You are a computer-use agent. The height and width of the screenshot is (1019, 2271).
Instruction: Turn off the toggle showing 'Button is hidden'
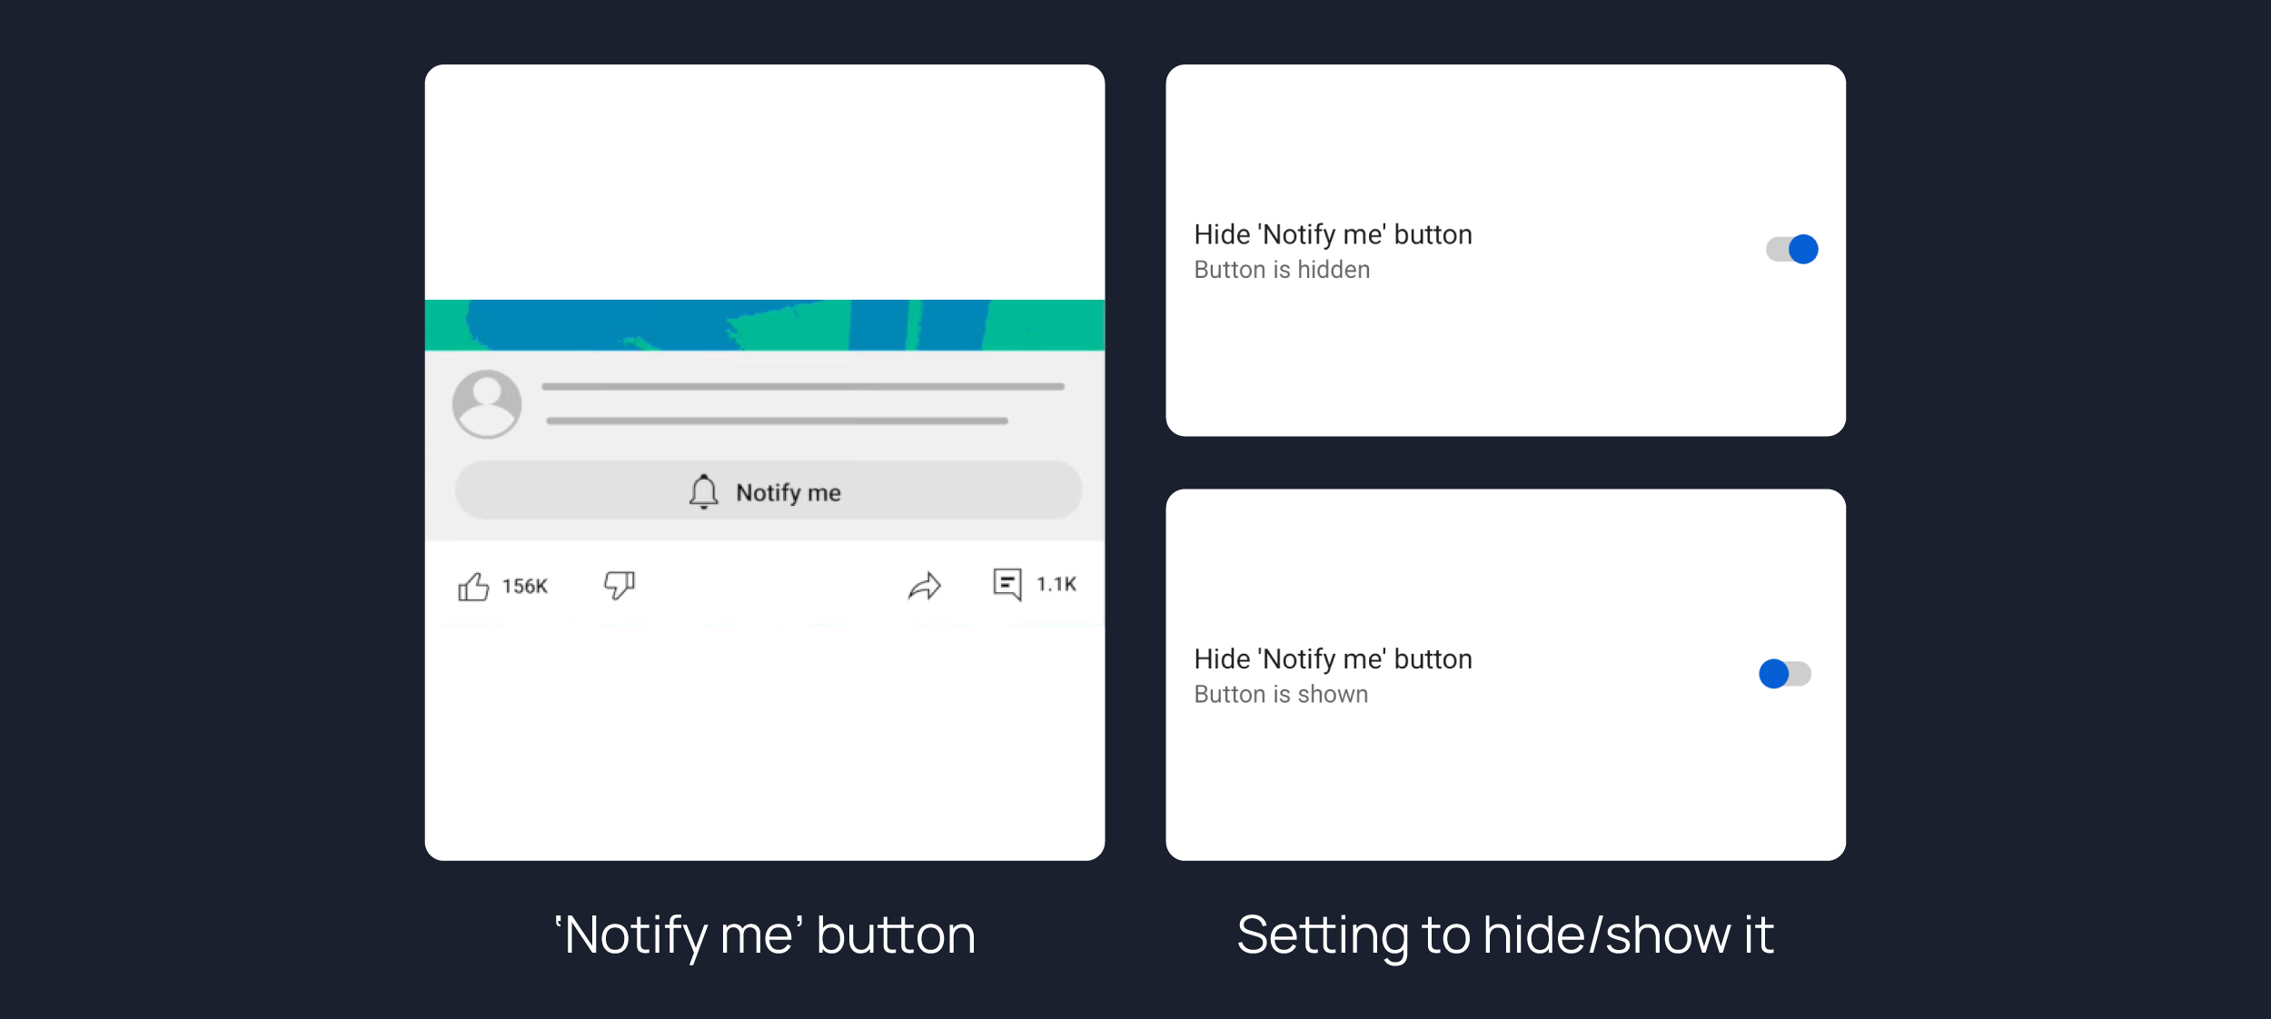point(1791,249)
